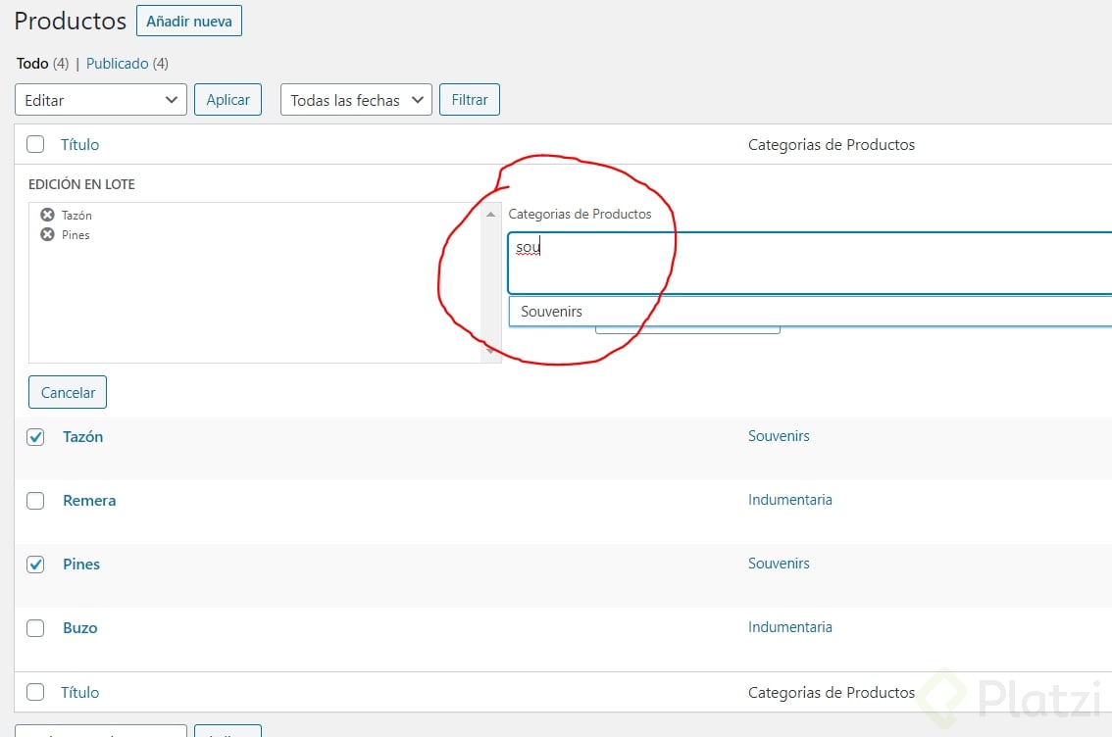This screenshot has width=1112, height=737.
Task: Click the Categorias de Productos footer column label
Action: (832, 692)
